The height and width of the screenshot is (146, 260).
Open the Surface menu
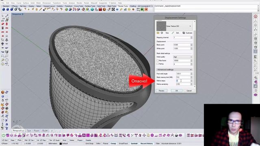[x=26, y=3]
